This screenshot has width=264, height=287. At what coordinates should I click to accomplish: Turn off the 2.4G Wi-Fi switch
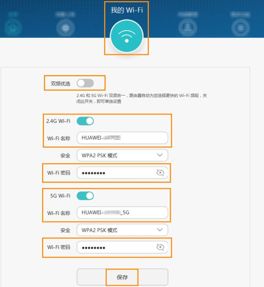tap(85, 121)
